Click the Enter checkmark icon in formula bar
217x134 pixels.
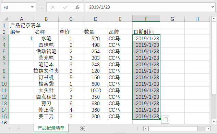tap(65, 7)
